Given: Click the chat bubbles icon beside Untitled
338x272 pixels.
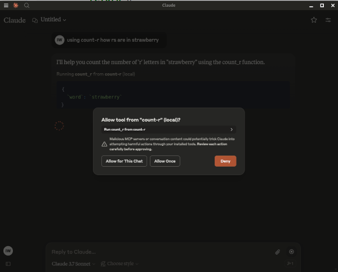Looking at the screenshot, I should tap(35, 20).
